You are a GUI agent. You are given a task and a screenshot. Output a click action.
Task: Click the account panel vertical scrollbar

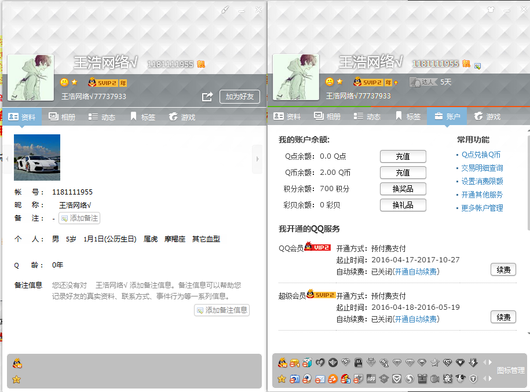pyautogui.click(x=528, y=183)
